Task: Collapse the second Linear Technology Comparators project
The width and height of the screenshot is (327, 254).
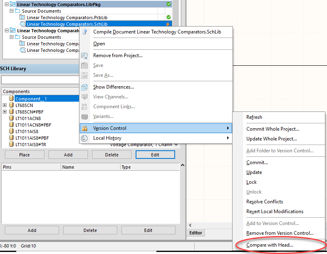Action: click(x=7, y=30)
